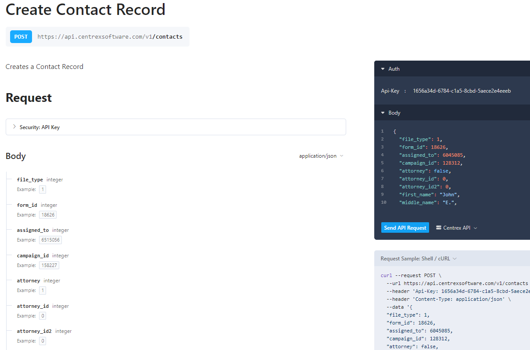Click the contacts endpoint URL
The image size is (530, 350).
pyautogui.click(x=109, y=36)
